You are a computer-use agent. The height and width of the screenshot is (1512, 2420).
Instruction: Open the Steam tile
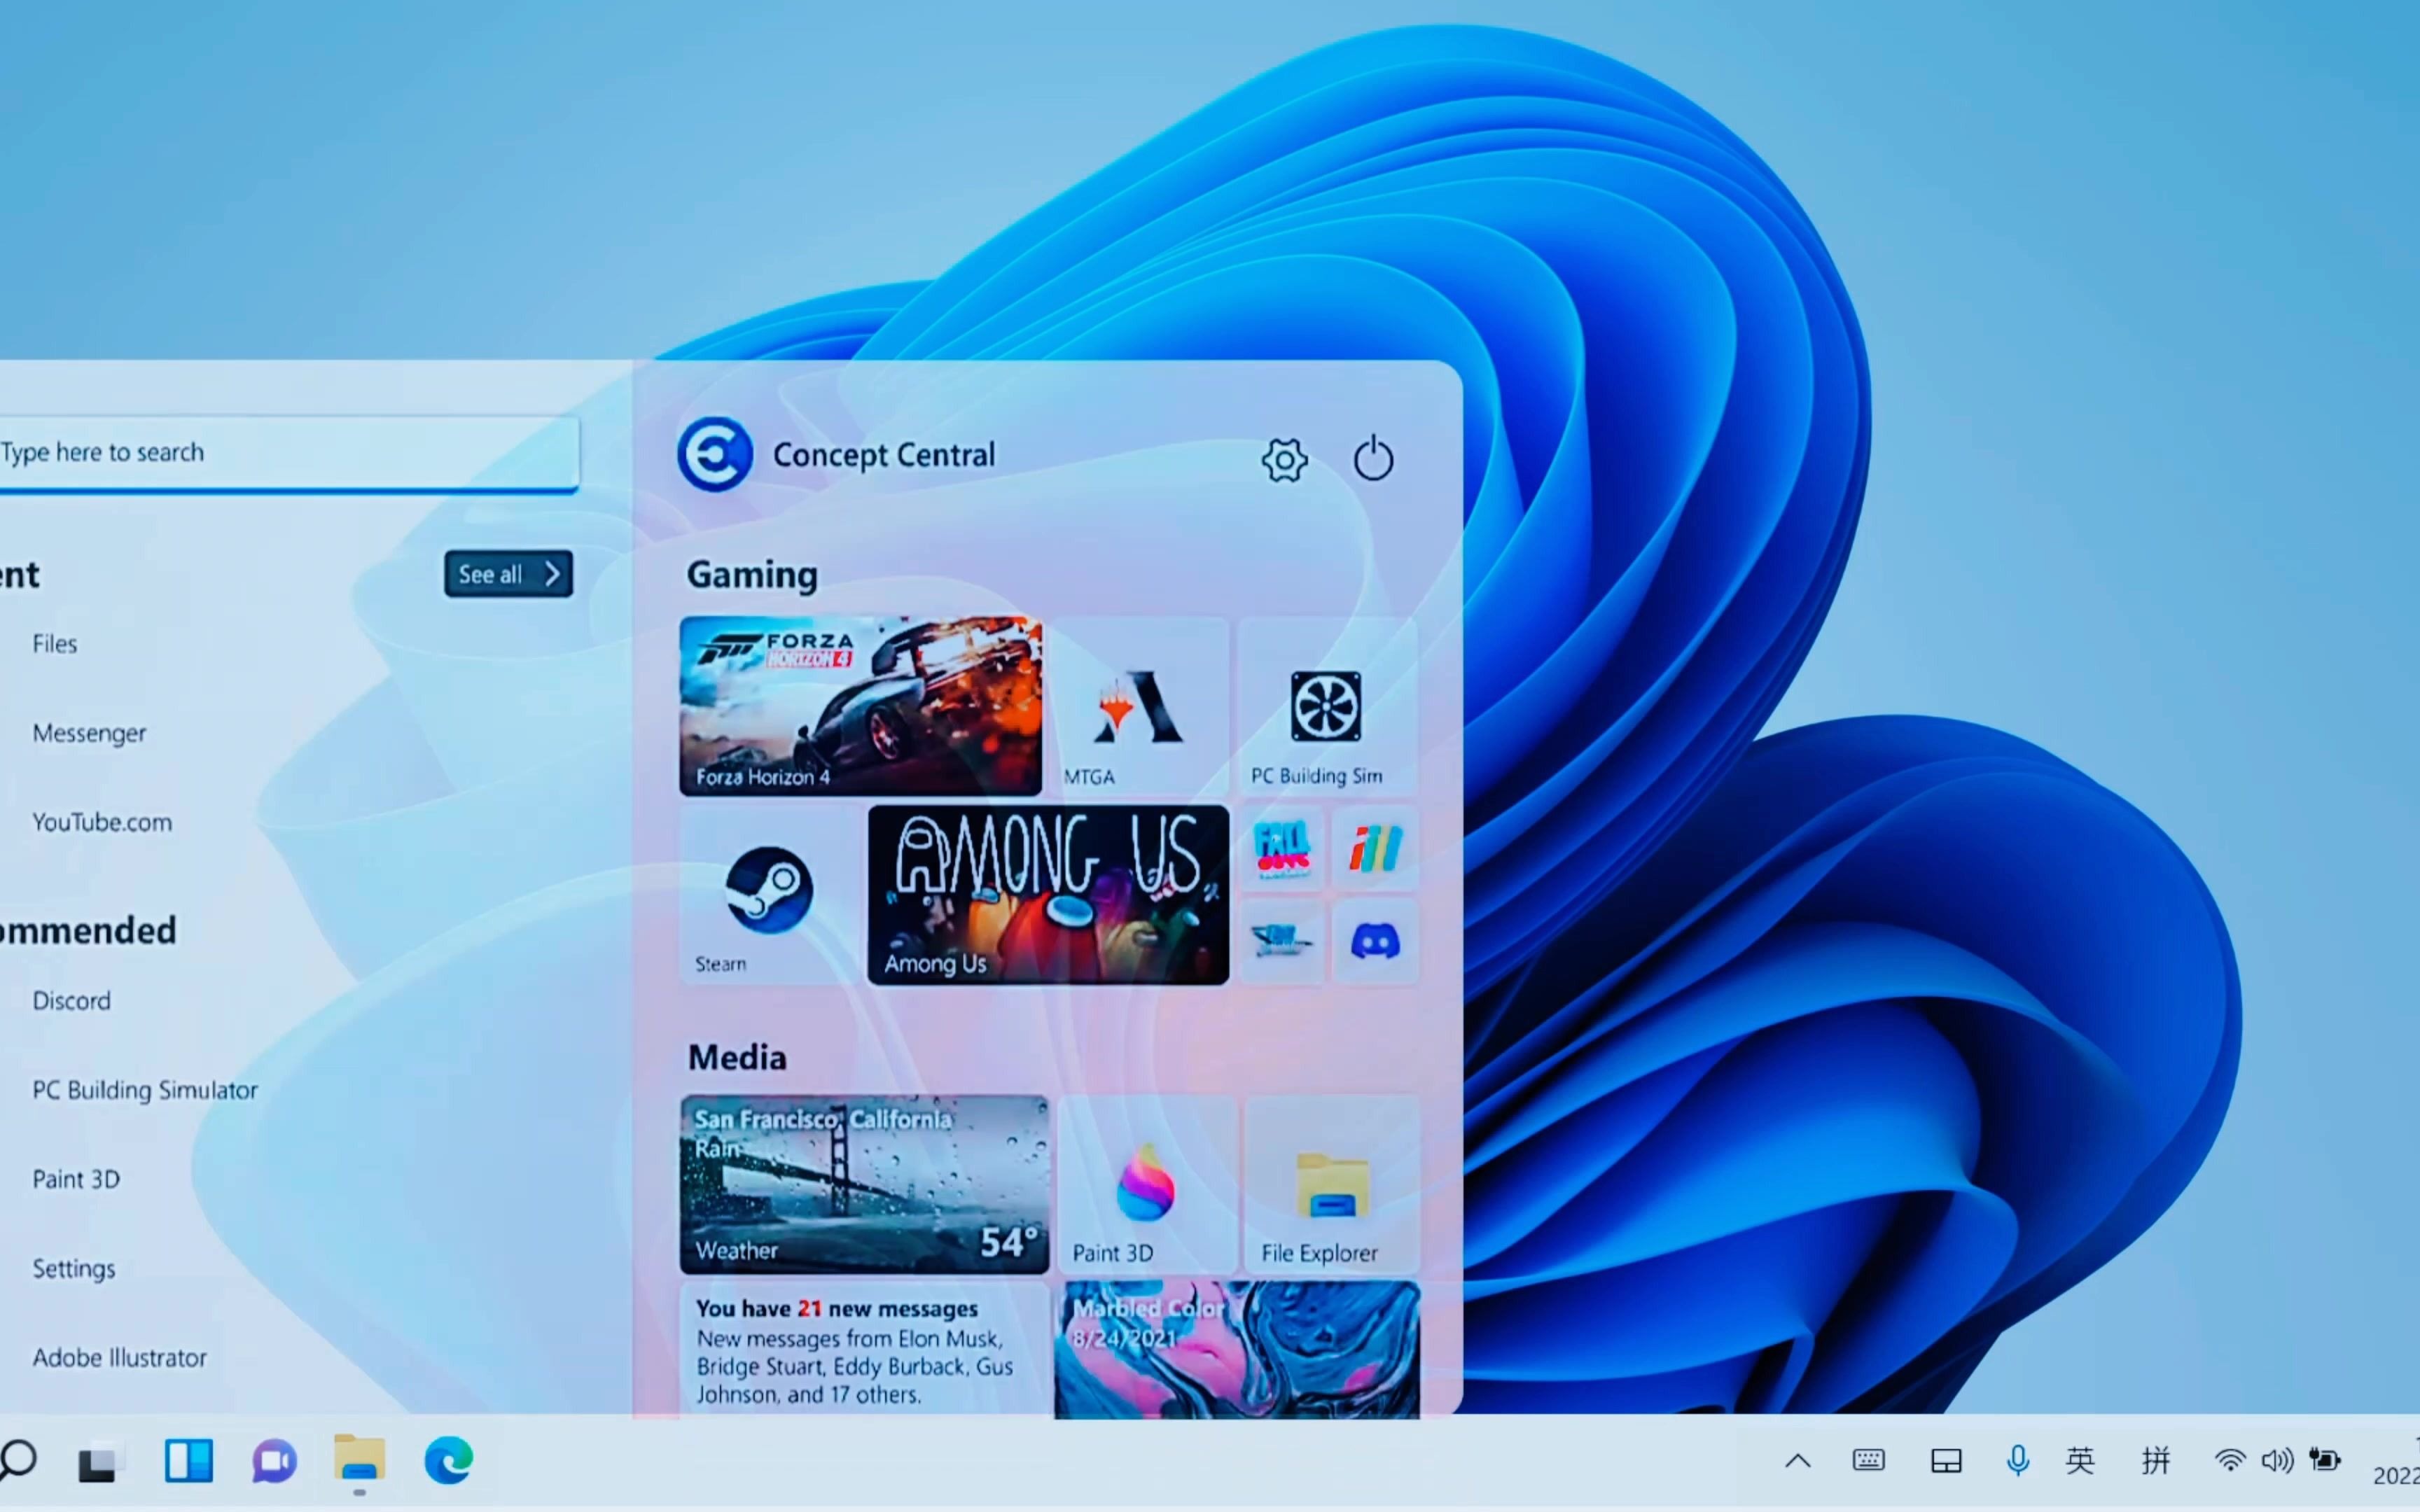pos(768,895)
